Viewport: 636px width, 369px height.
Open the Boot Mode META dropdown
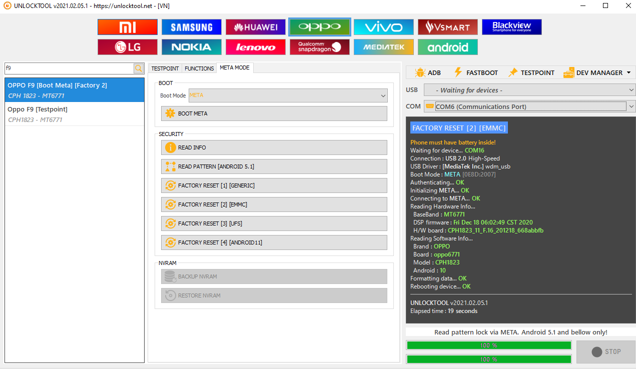point(288,95)
